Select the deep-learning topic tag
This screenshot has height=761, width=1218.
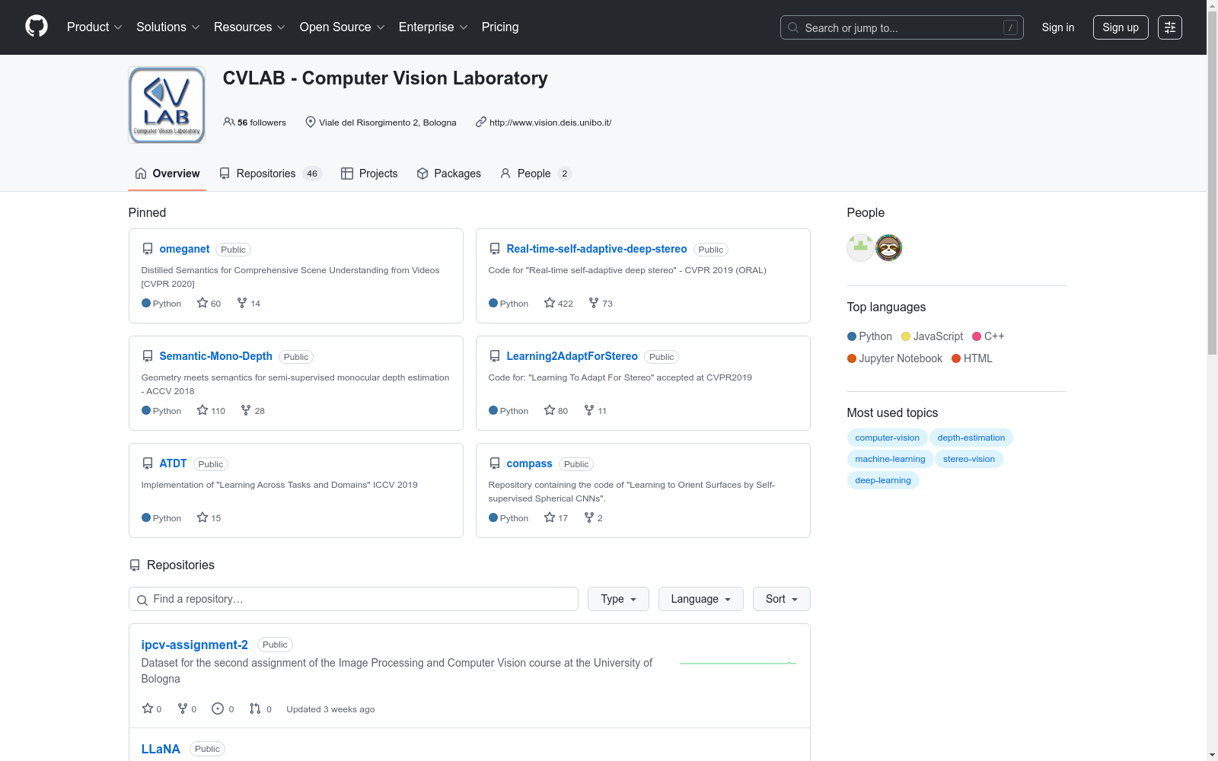[883, 480]
